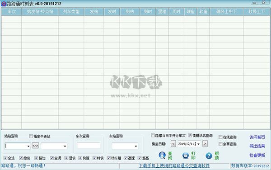Go to next date with > button

(x=205, y=144)
